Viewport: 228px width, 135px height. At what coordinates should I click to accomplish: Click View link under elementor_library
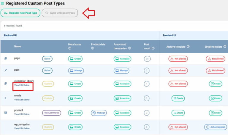pyautogui.click(x=17, y=85)
